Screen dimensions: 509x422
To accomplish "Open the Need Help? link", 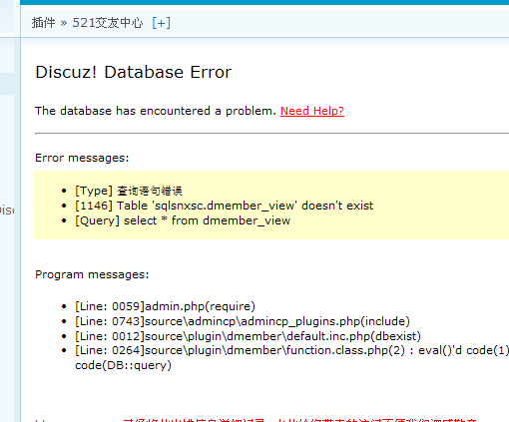I will tap(312, 111).
